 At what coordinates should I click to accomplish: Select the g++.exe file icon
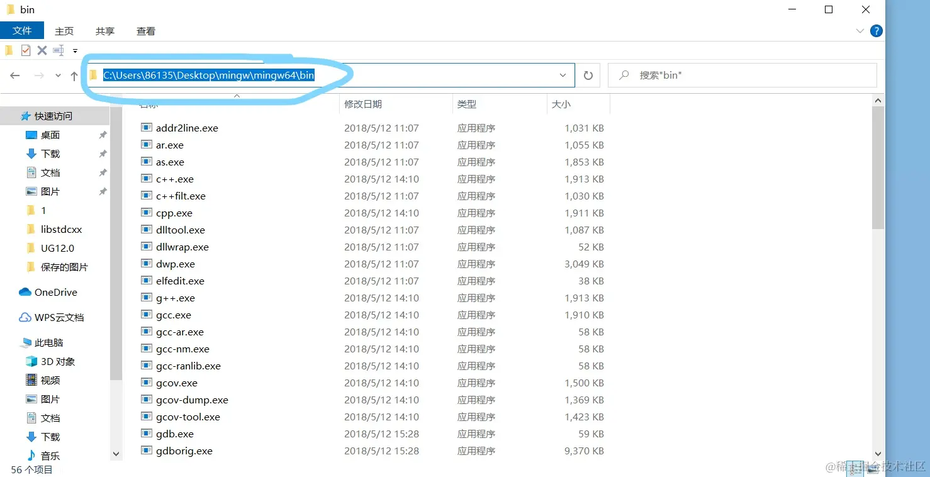coord(147,298)
